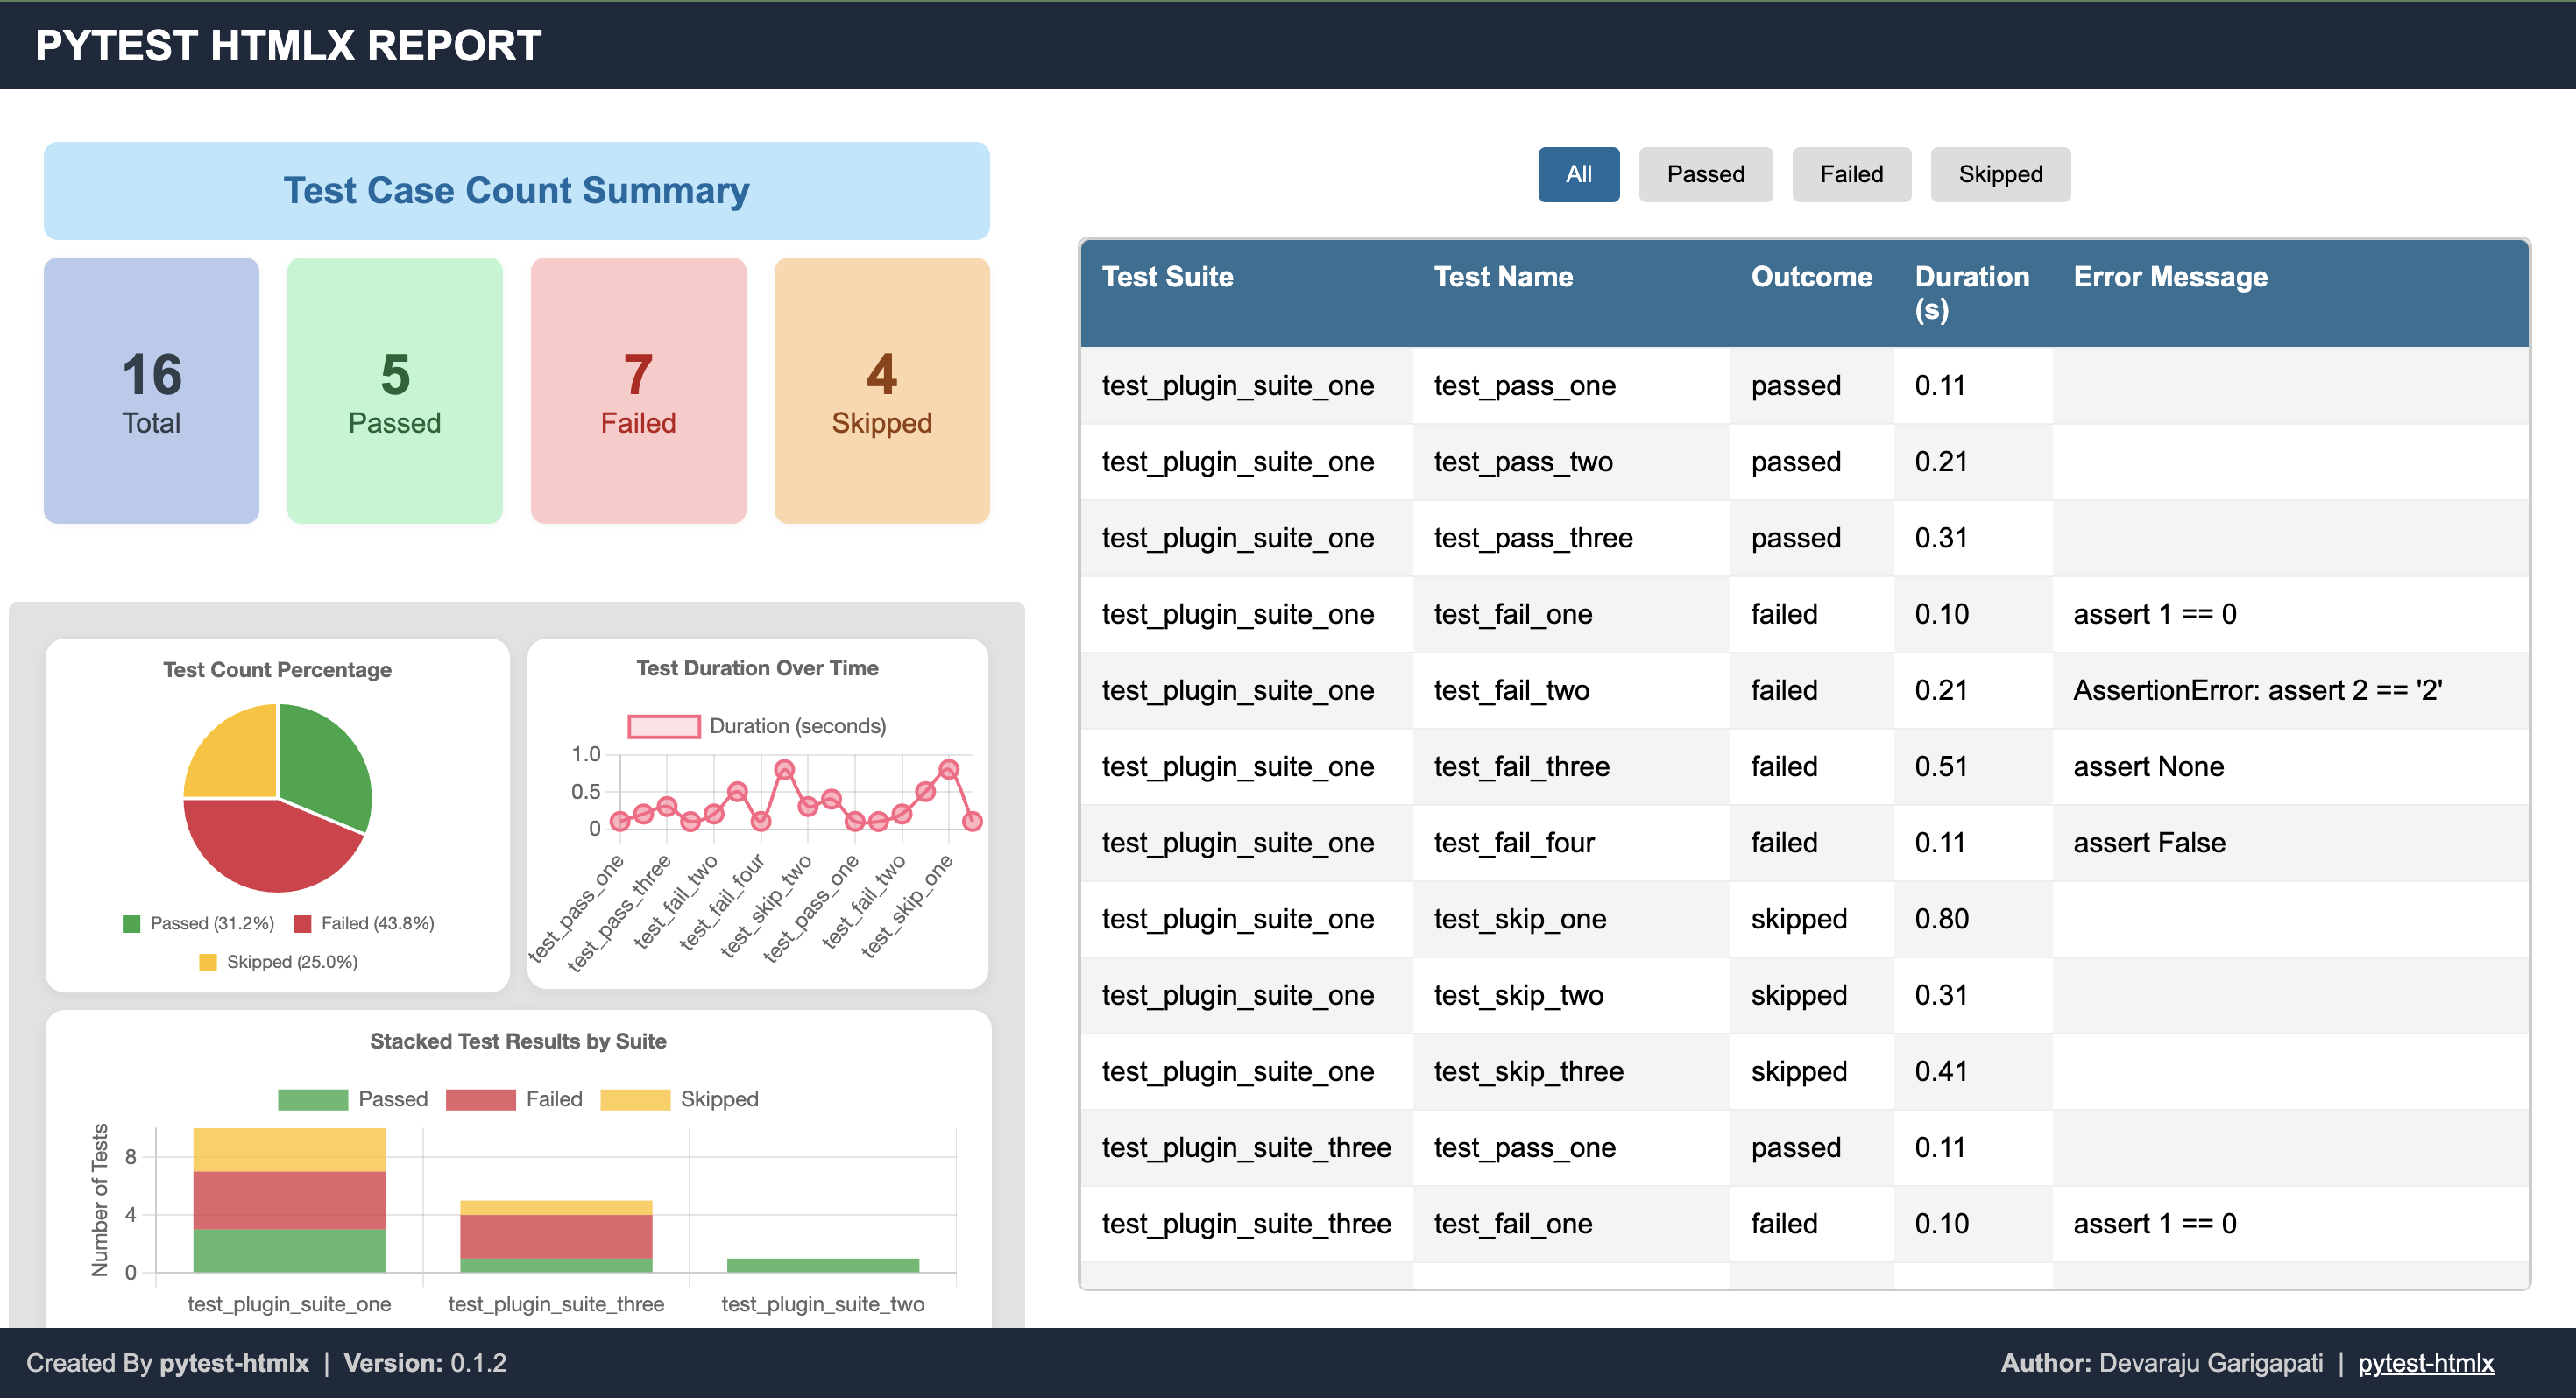Hide Skipped series in stacked bar chart
2576x1398 pixels.
coord(635,1099)
